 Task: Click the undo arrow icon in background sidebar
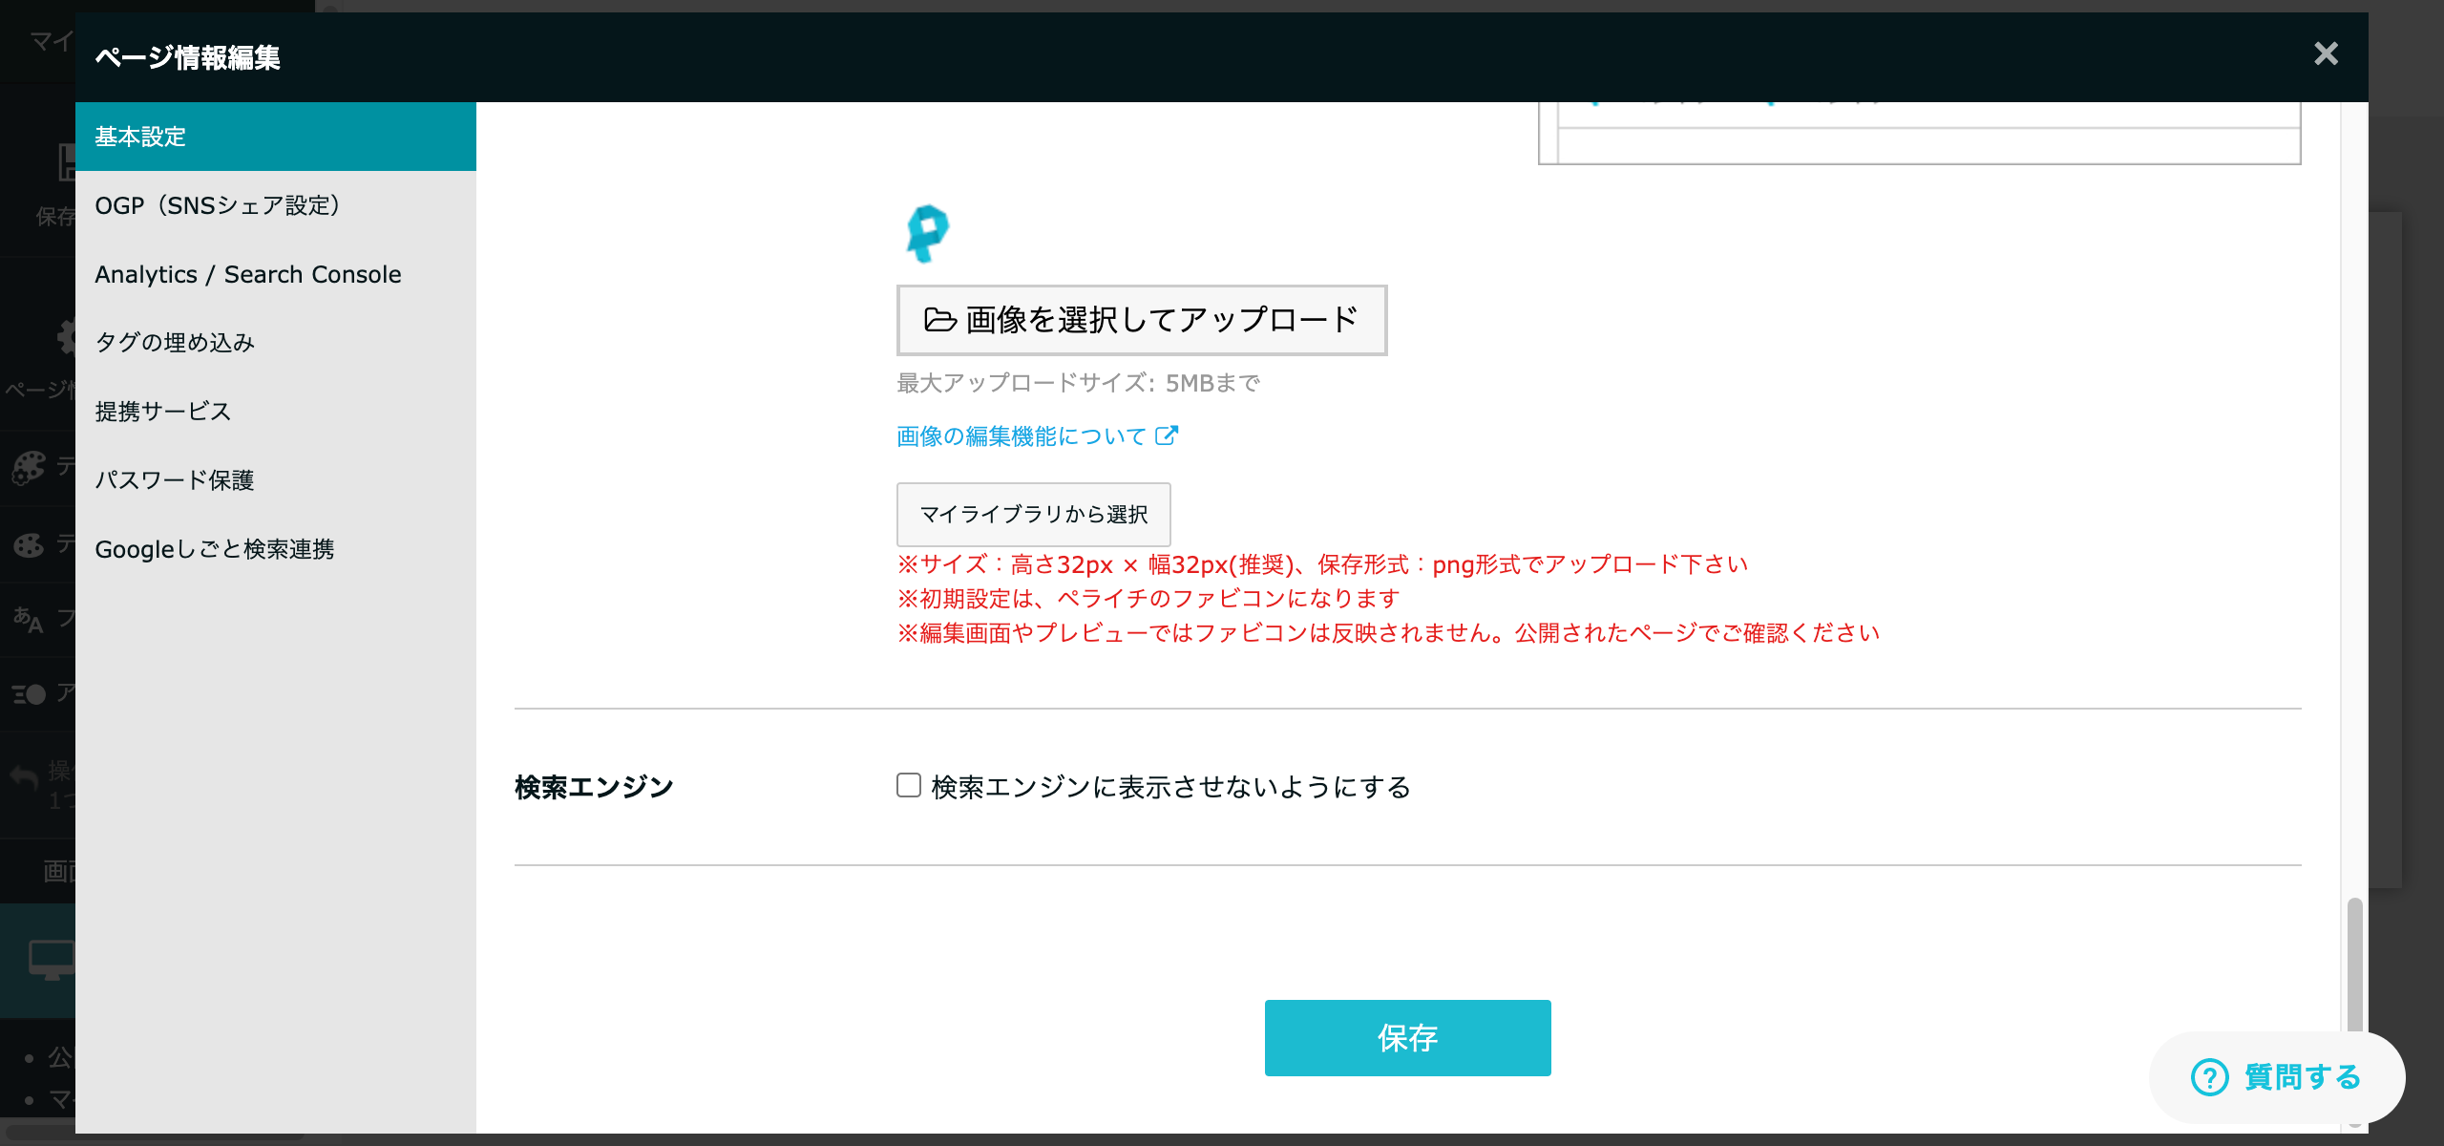[24, 776]
